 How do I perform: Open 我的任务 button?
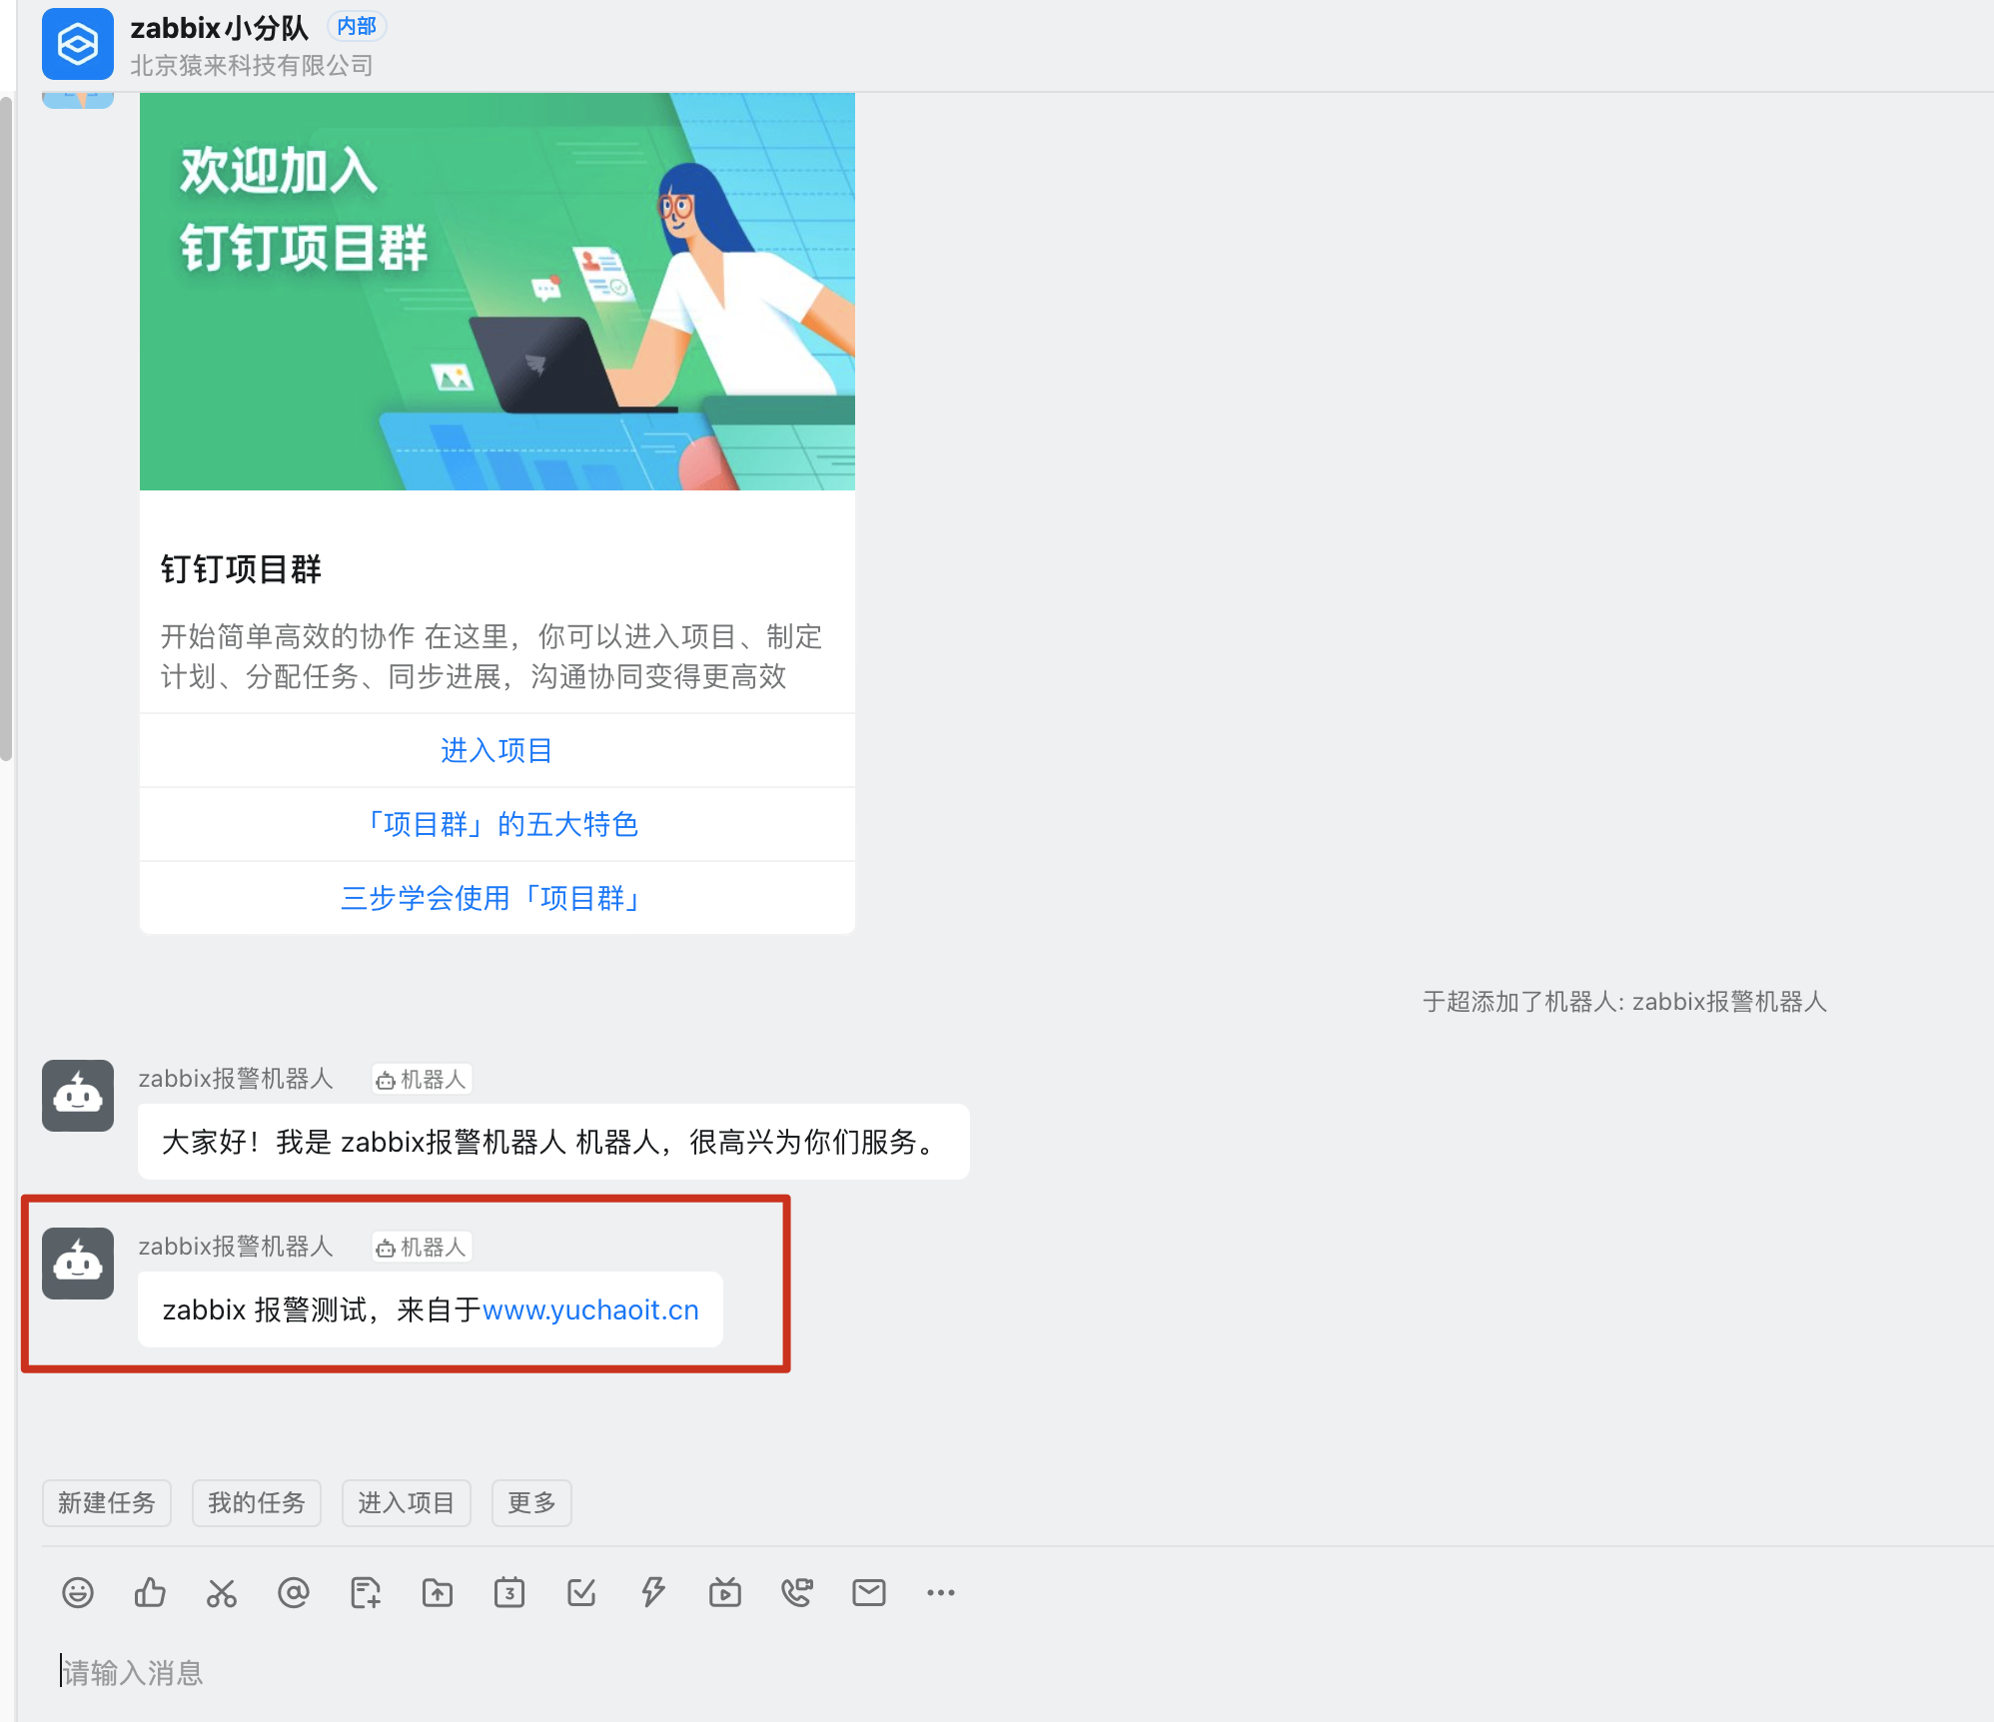257,1503
